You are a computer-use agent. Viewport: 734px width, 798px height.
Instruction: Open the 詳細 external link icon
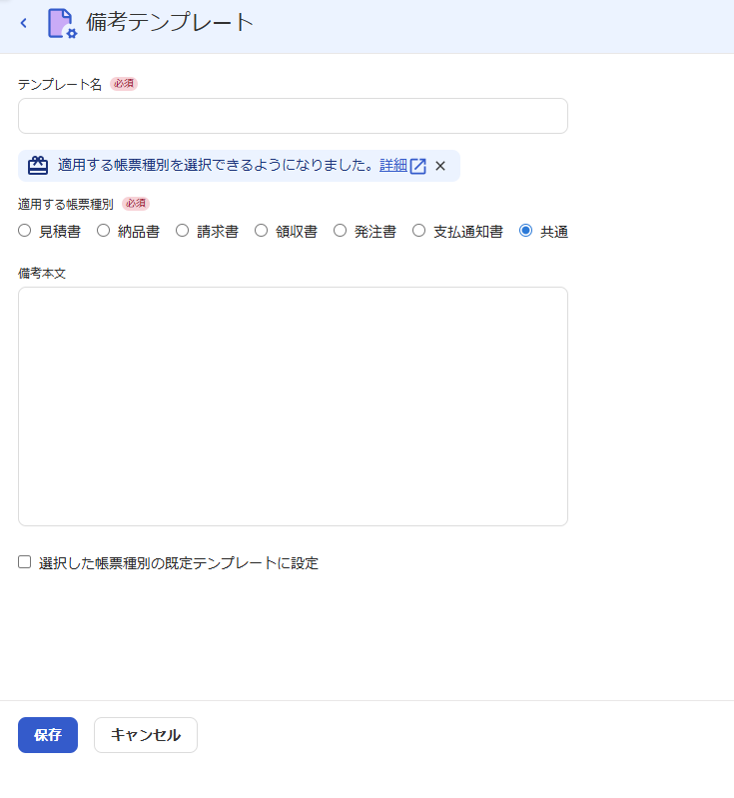417,166
